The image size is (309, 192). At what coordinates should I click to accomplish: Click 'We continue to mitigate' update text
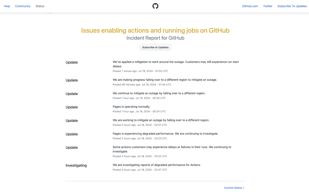click(x=159, y=93)
